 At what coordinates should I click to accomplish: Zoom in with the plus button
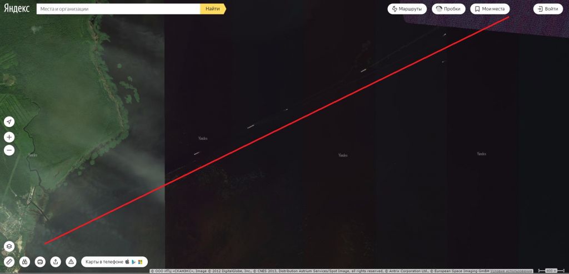tap(9, 137)
